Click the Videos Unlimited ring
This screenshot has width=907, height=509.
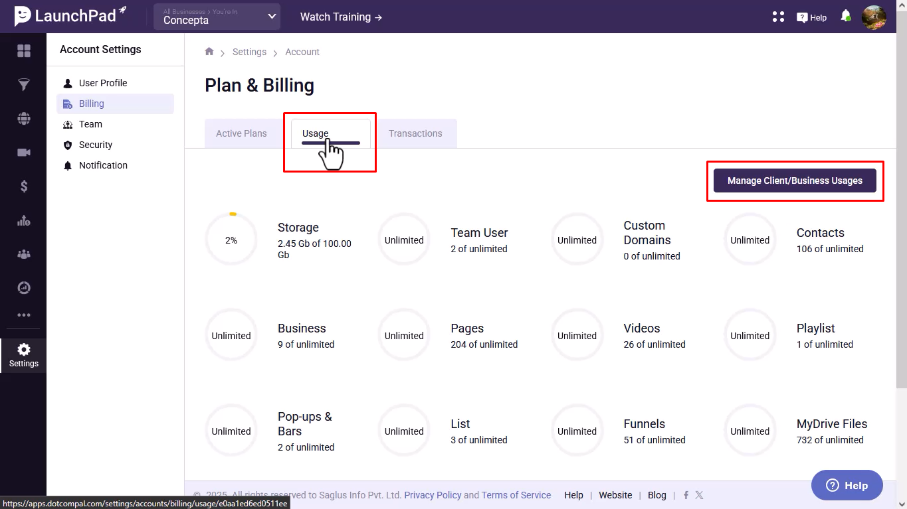[577, 336]
